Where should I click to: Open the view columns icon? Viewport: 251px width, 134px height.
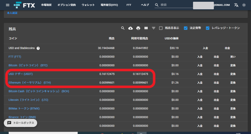(146, 28)
